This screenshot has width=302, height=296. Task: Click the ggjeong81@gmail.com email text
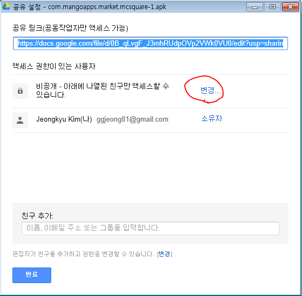tap(132, 119)
